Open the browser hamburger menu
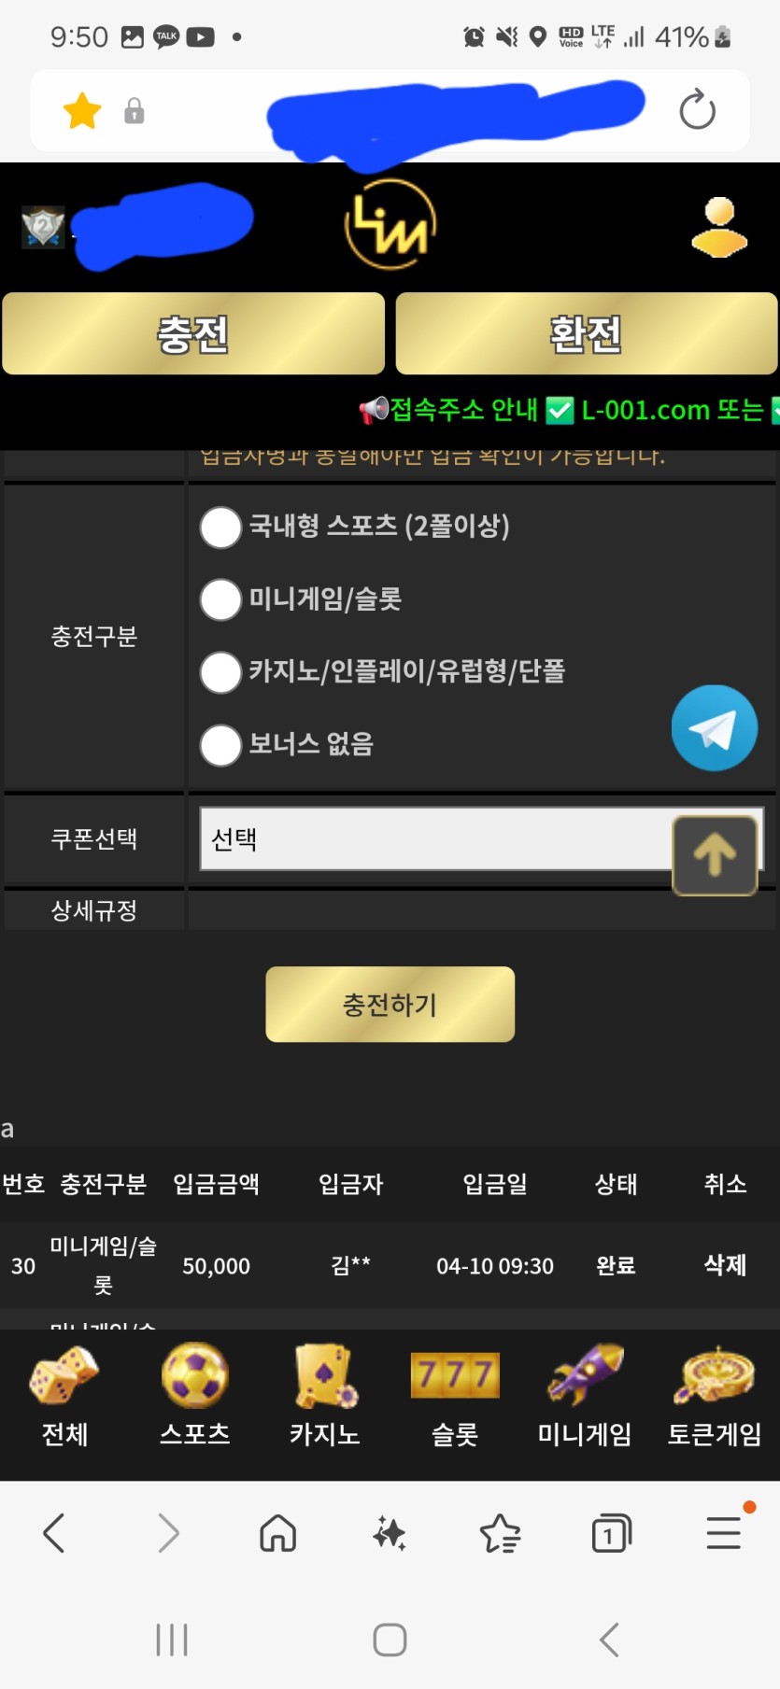This screenshot has width=780, height=1689. [724, 1533]
